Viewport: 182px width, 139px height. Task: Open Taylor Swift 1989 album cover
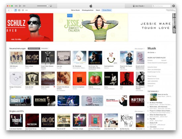point(16,58)
